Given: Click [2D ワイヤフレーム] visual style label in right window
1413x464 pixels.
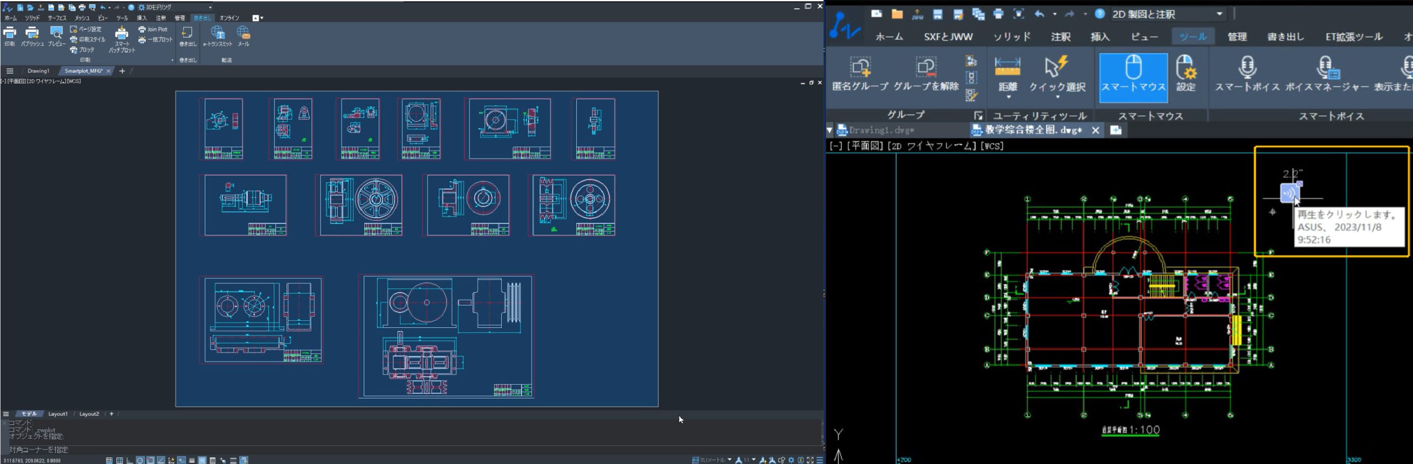Looking at the screenshot, I should [933, 146].
